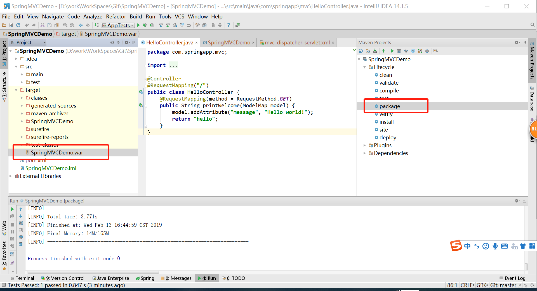
Task: Open 9: Version Control tool window
Action: pos(63,278)
